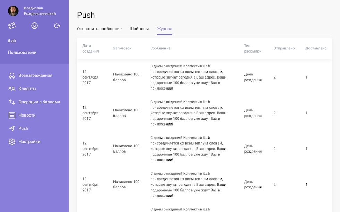Click the user avatar photo
Screen dimensions: 340x212
pyautogui.click(x=13, y=11)
